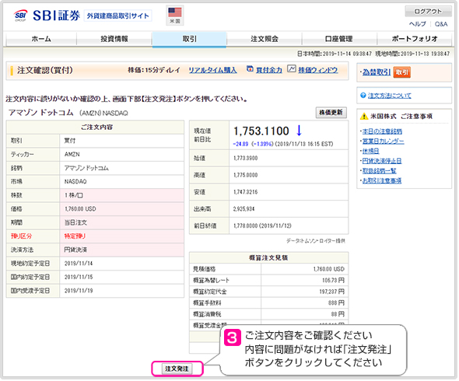The image size is (459, 381).
Task: Click the 株数 value 1 株/口
Action: [x=73, y=195]
